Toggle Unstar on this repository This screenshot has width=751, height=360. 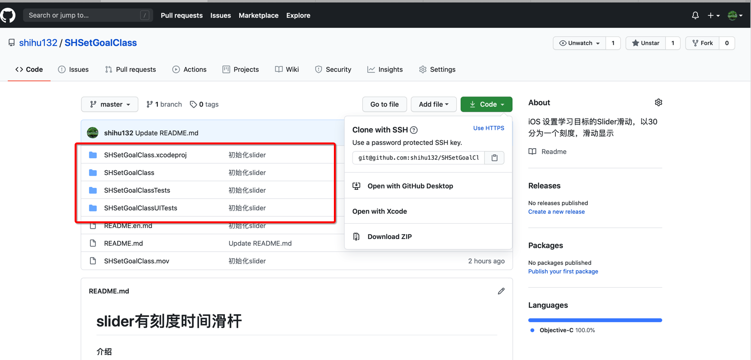[646, 43]
